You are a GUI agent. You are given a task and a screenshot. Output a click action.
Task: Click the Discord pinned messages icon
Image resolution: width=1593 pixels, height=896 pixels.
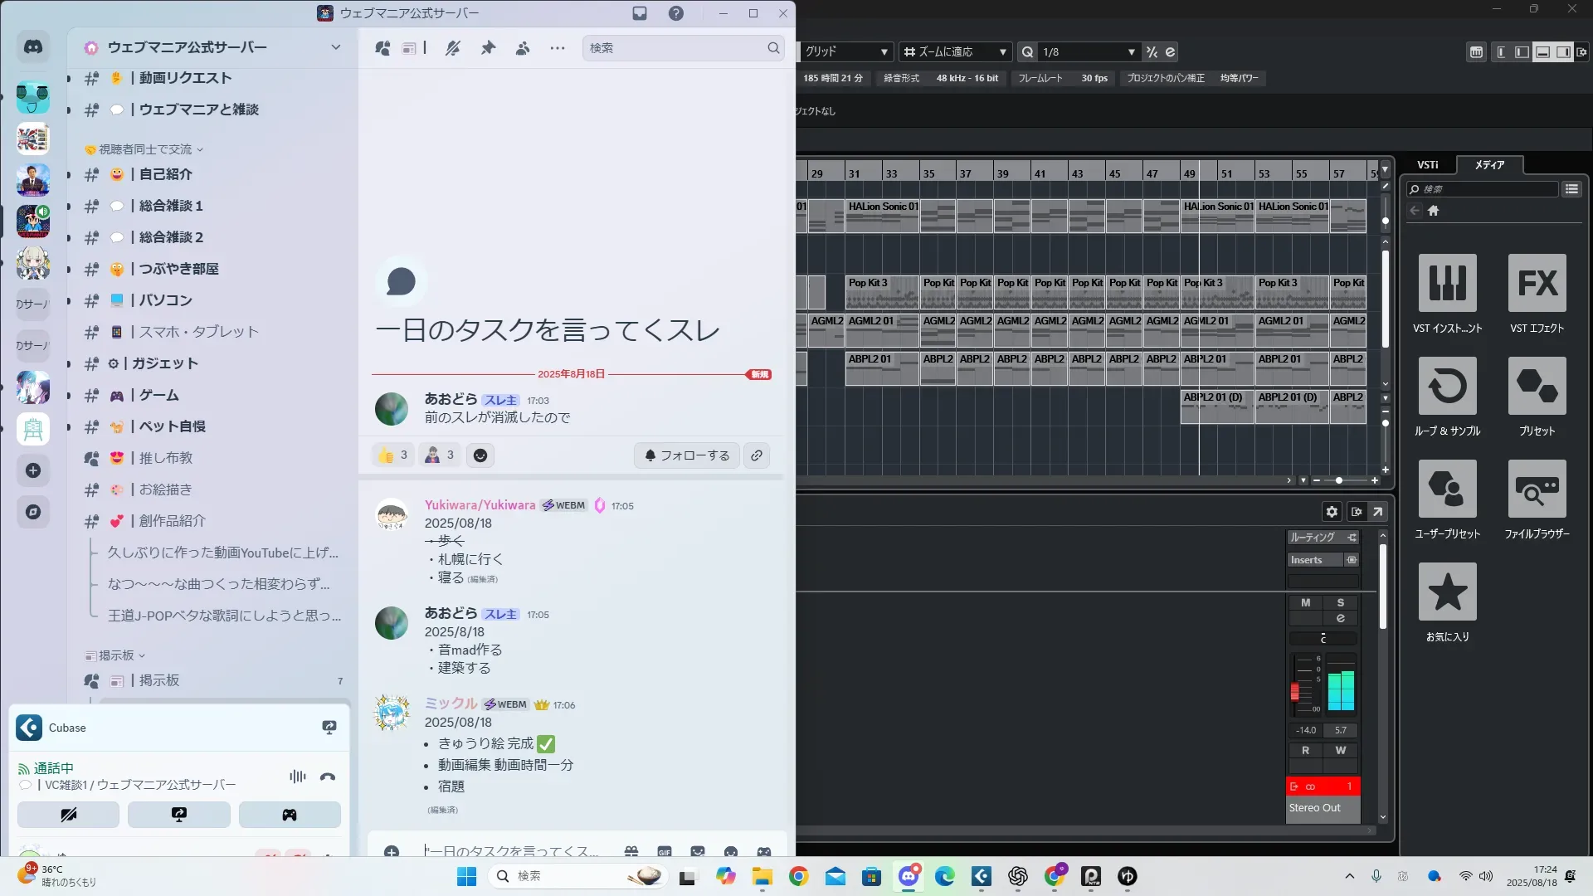[488, 48]
